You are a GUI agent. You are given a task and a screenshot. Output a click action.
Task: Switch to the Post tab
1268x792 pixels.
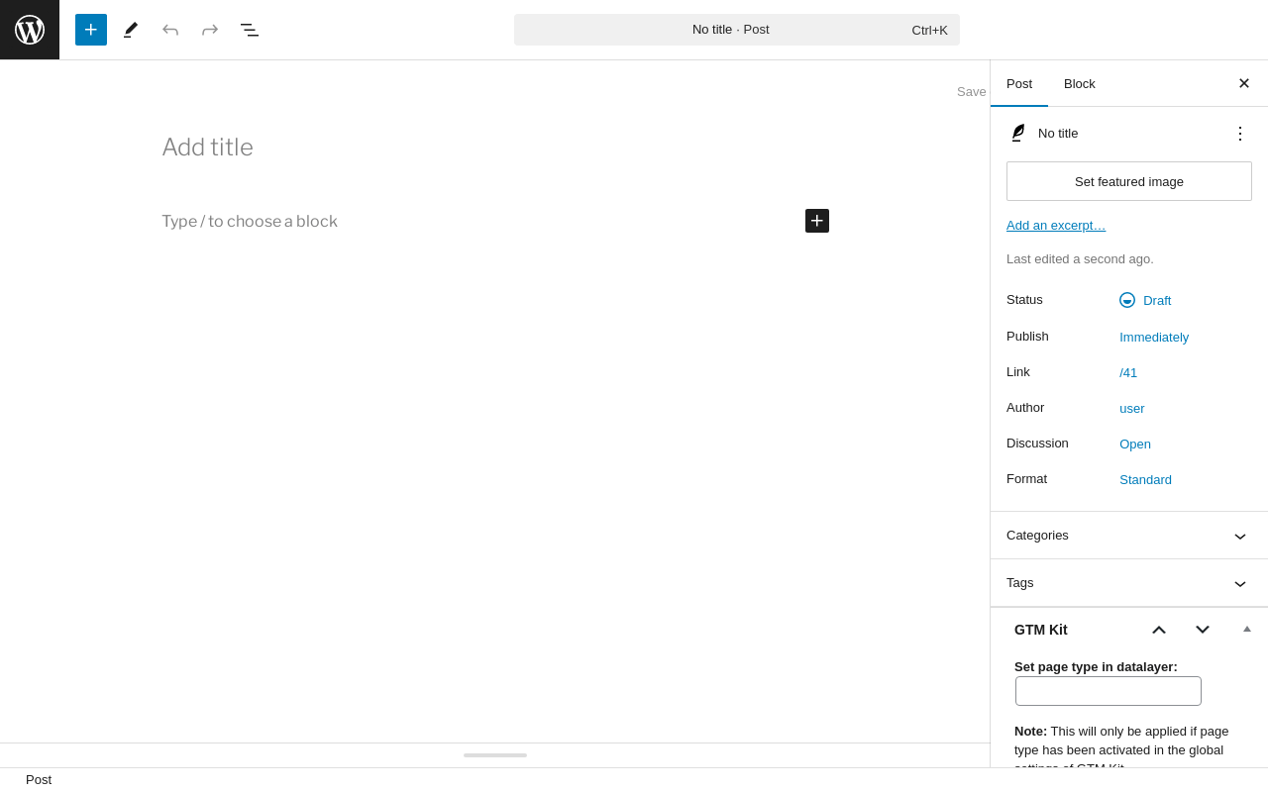[1019, 84]
